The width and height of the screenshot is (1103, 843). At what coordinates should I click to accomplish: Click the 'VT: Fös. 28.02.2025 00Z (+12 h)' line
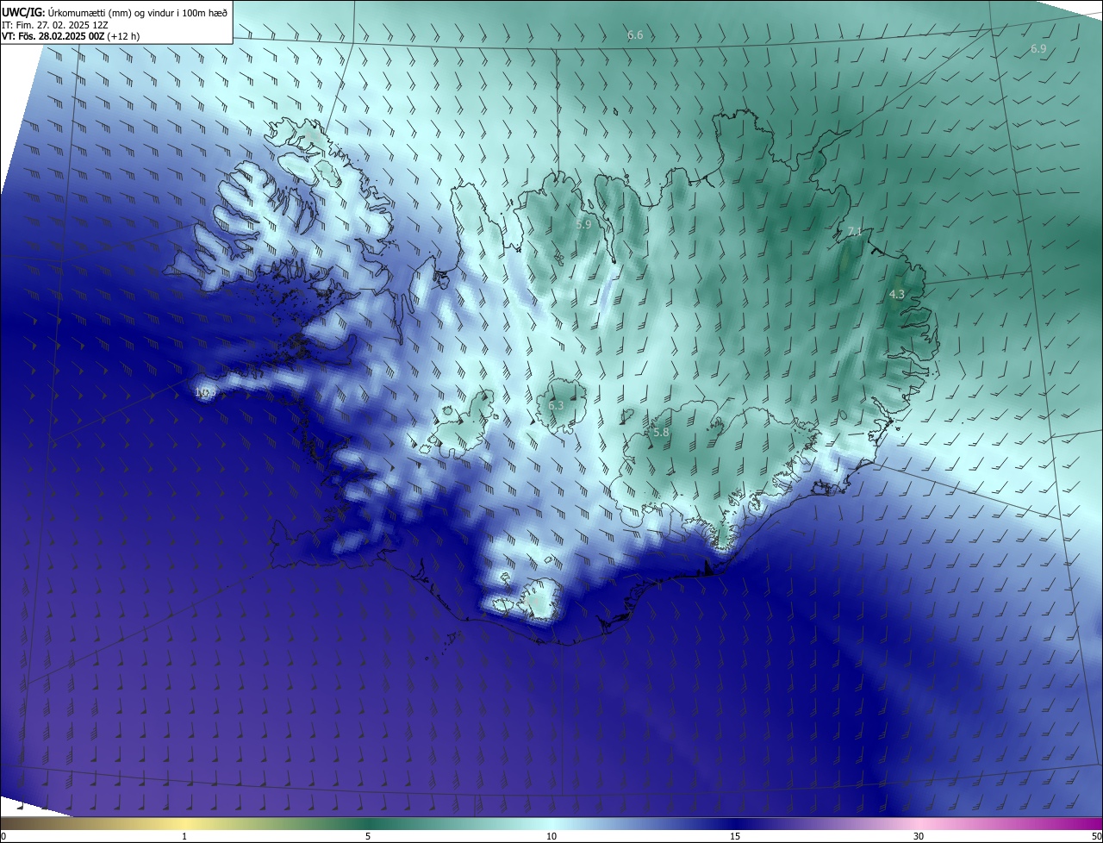[71, 36]
